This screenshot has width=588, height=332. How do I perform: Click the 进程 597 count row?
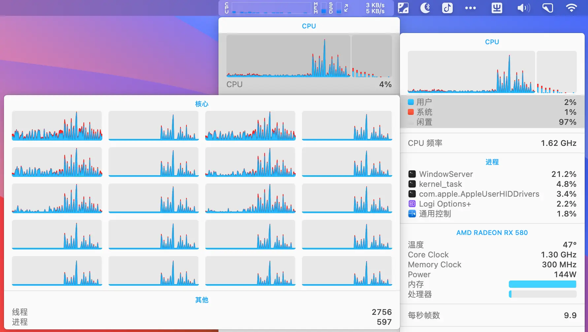(202, 322)
